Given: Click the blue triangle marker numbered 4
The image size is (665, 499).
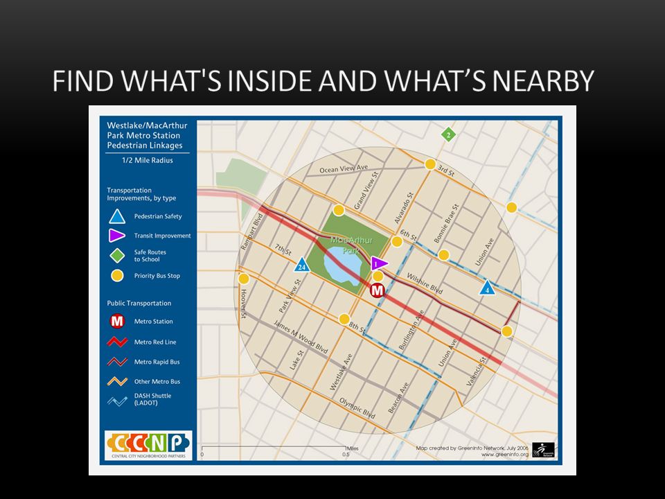Looking at the screenshot, I should click(487, 288).
